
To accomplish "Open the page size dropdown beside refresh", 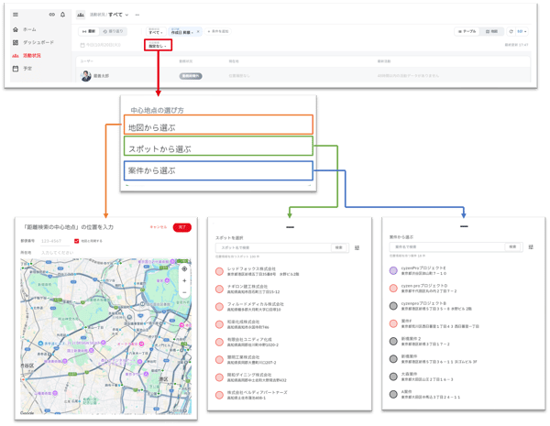I will (x=522, y=31).
